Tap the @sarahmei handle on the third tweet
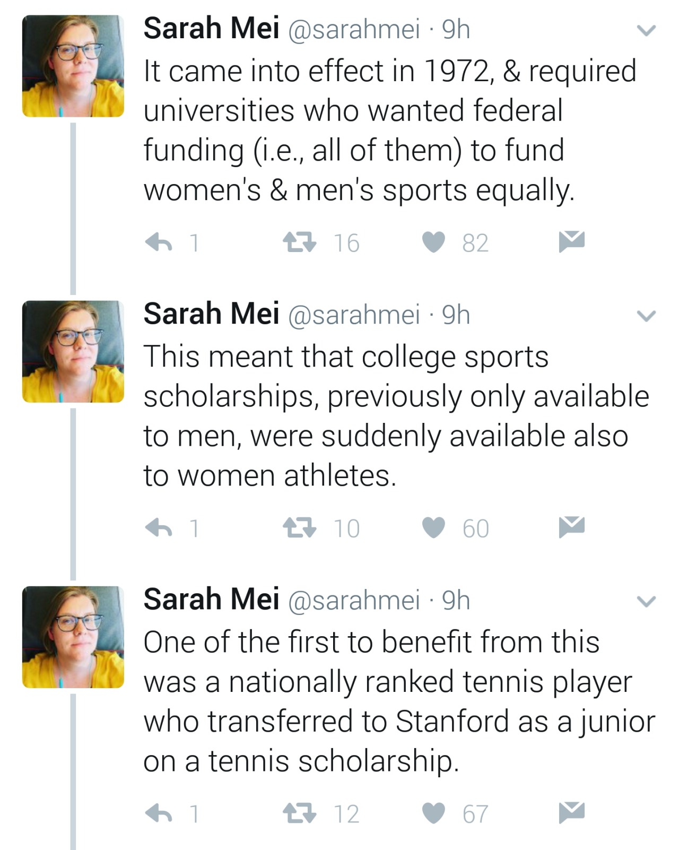The height and width of the screenshot is (850, 679). [353, 600]
